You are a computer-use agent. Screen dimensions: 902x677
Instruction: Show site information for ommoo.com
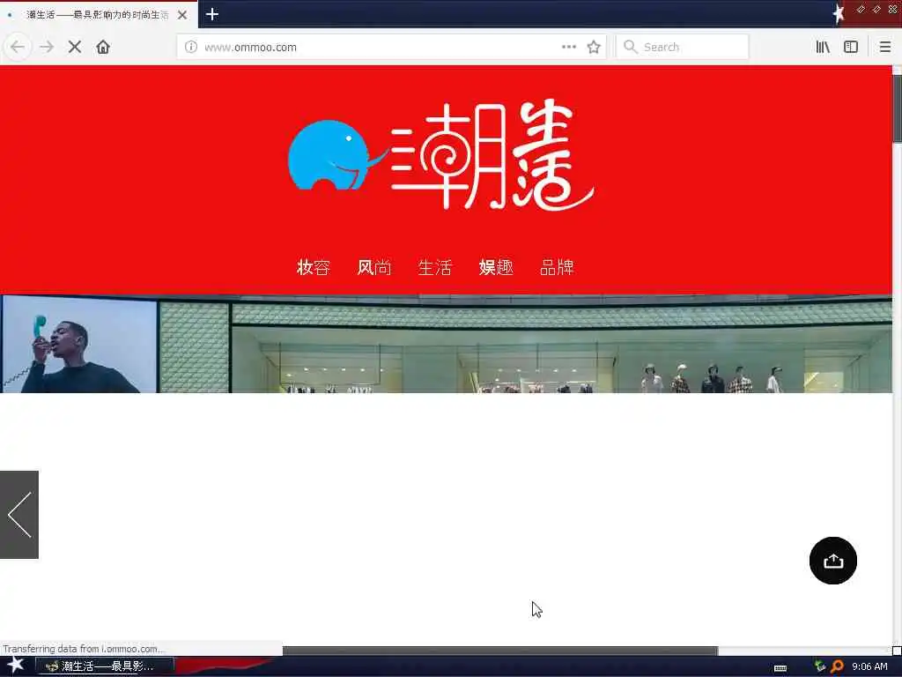[191, 47]
